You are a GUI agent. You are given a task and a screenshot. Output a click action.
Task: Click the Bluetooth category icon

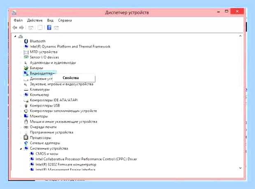(26, 41)
